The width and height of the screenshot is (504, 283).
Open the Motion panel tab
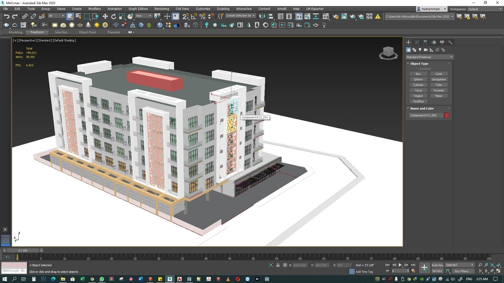click(434, 42)
